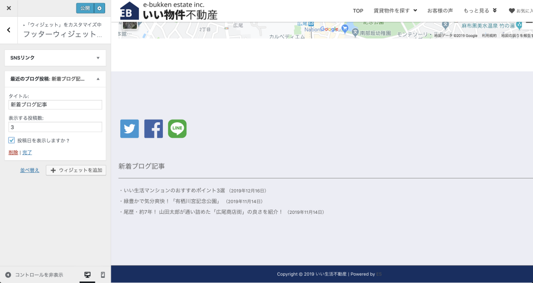Hide controls via コントロールを非表示
The width and height of the screenshot is (533, 283).
click(x=34, y=275)
